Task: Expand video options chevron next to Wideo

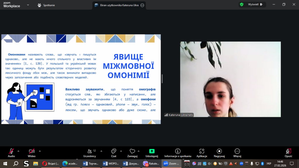Action: coord(40,151)
